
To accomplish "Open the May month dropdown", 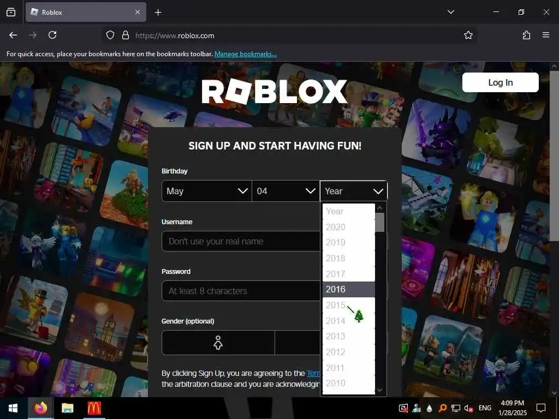I will (206, 191).
